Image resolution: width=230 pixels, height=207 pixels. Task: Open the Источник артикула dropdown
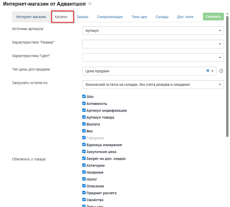click(153, 30)
